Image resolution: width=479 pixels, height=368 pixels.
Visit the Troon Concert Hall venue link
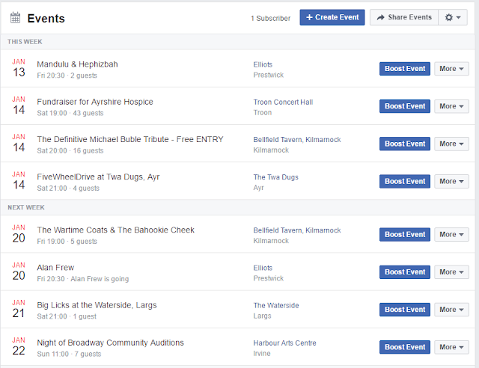point(283,102)
